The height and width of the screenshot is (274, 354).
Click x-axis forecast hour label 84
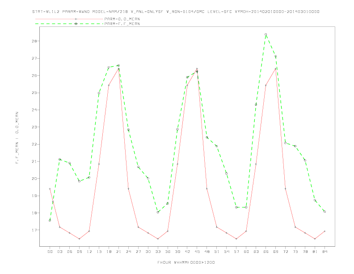pos(324,252)
